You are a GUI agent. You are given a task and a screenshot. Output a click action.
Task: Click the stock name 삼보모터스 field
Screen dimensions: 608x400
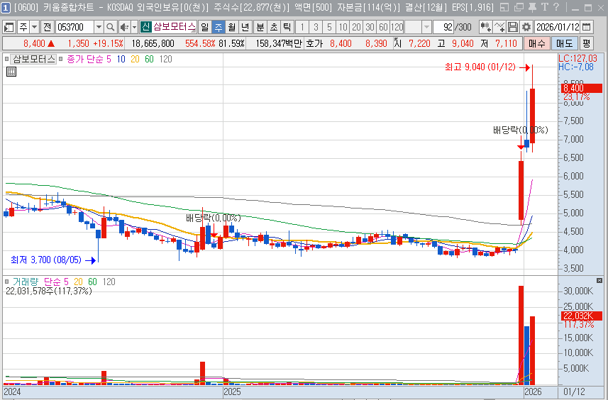174,27
